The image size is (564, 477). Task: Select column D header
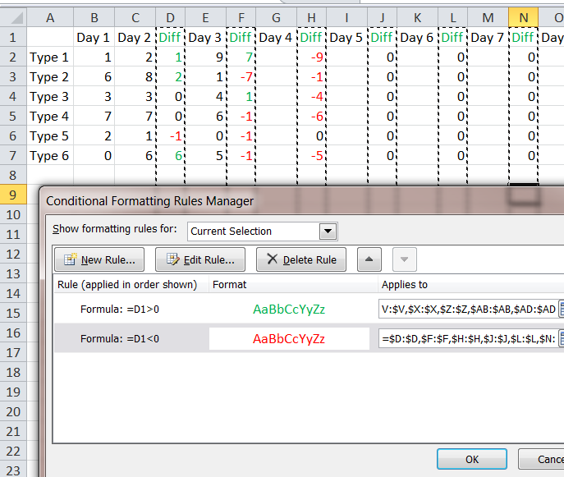tap(170, 17)
